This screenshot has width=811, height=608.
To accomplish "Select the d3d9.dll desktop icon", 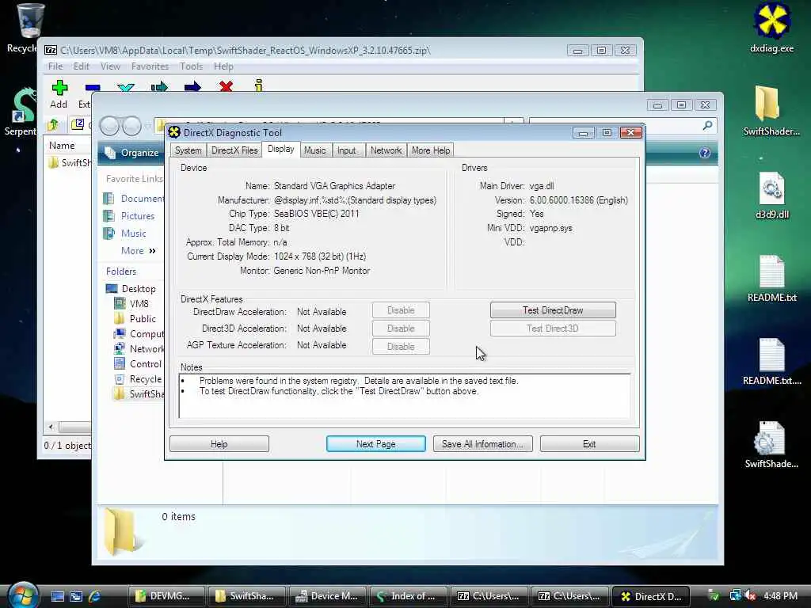I will (x=771, y=195).
